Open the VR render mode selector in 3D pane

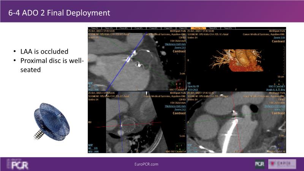click(190, 82)
